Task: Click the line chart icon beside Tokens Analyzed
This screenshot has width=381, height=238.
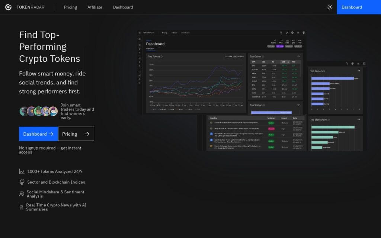Action: pyautogui.click(x=22, y=171)
